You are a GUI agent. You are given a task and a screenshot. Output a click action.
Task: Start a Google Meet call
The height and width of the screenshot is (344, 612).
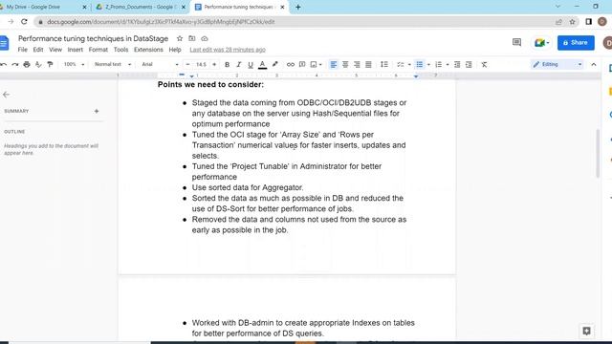(542, 42)
